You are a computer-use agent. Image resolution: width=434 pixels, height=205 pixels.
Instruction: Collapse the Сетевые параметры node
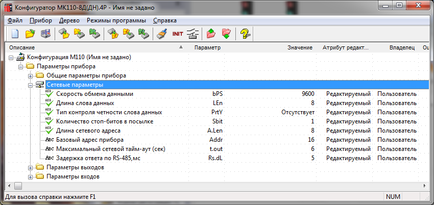(30, 85)
